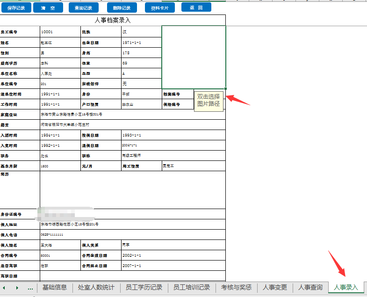Viewport: 367px width, 297px height.
Task: Click the 身份证编号 label cell
Action: coord(20,214)
